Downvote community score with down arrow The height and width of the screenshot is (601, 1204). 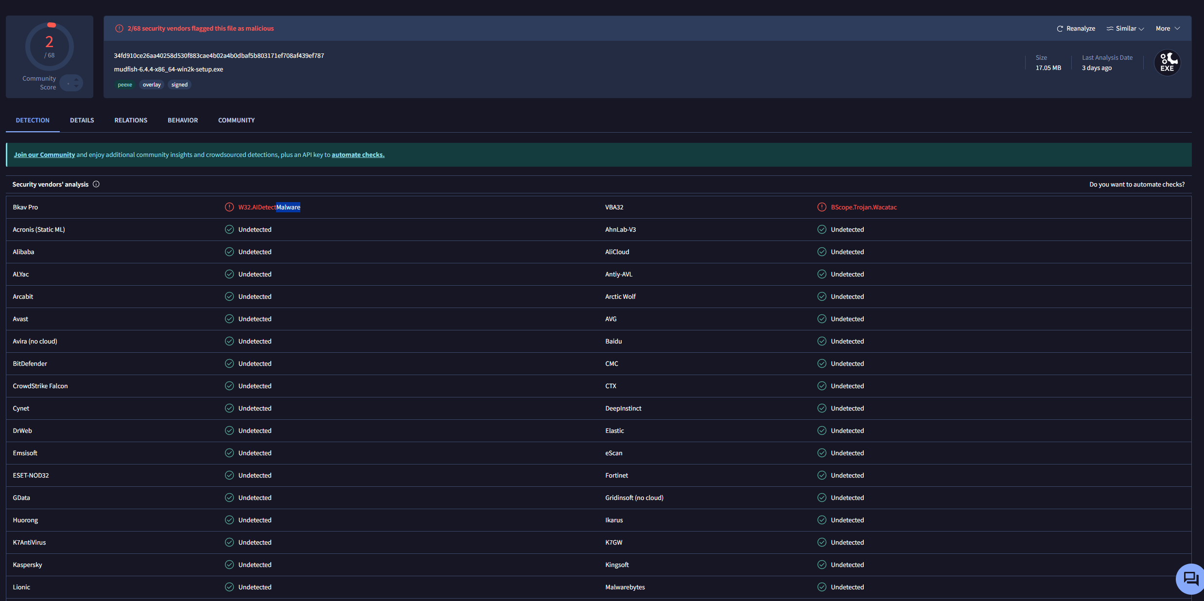76,86
